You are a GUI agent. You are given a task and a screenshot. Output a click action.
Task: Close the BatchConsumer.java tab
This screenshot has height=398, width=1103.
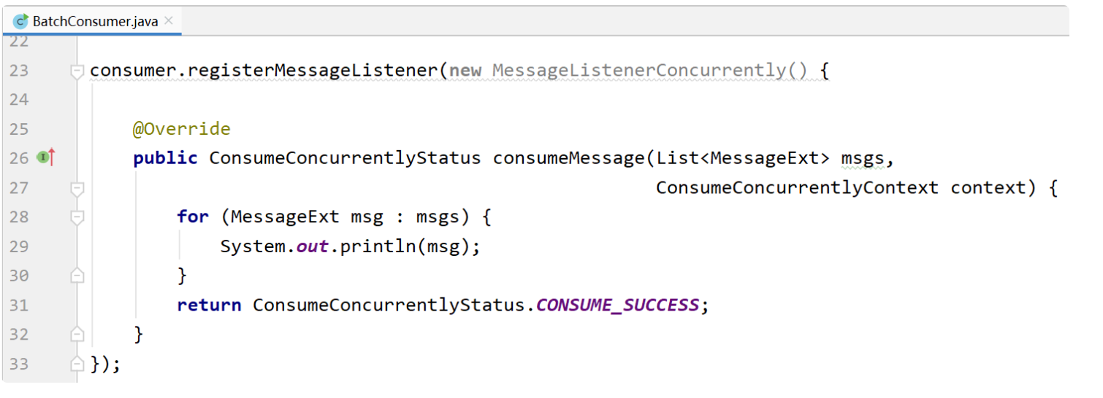169,20
